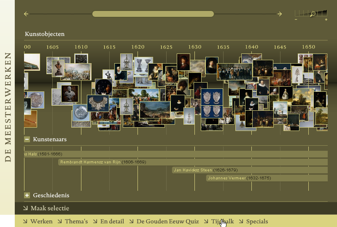
Task: Open the girl in white dress portrait thumbnail
Action: click(x=286, y=93)
